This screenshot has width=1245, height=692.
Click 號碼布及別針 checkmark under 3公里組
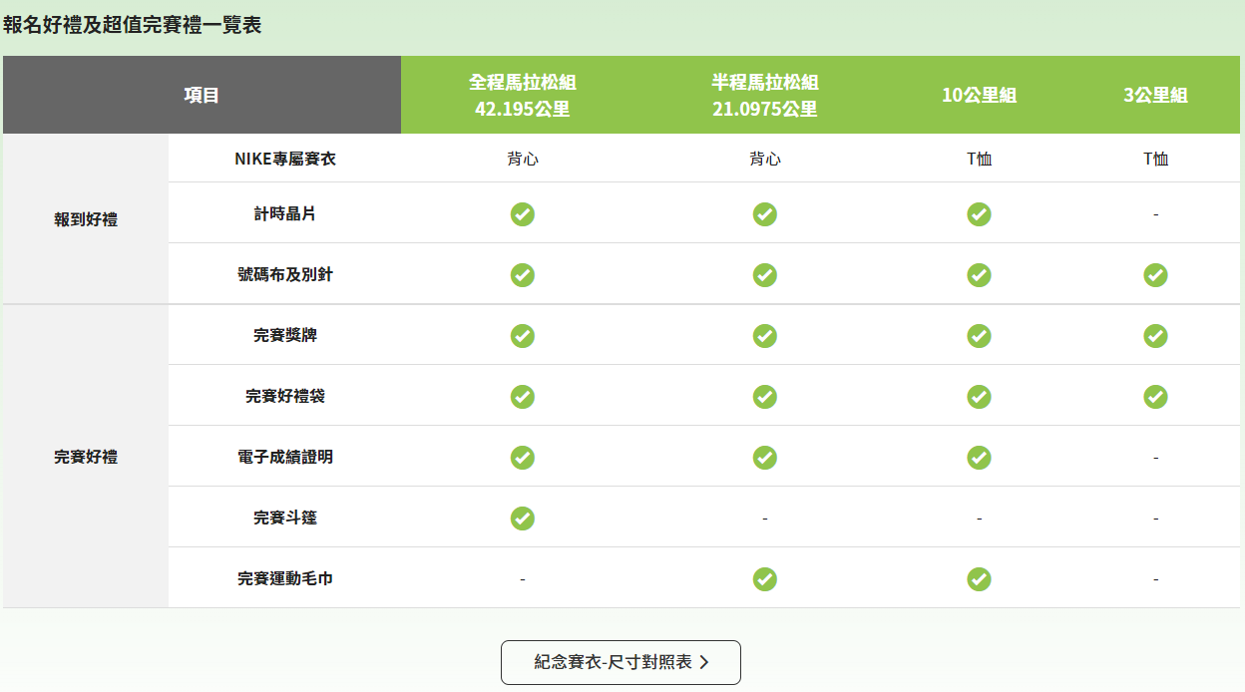pos(1156,274)
